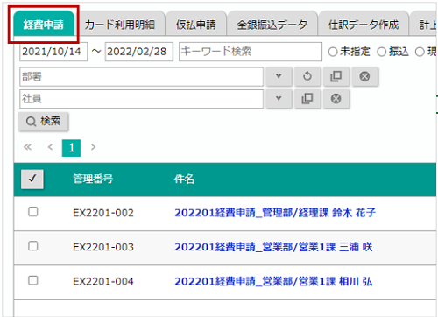
Task: Open 部署 selection window icon
Action: [x=336, y=76]
